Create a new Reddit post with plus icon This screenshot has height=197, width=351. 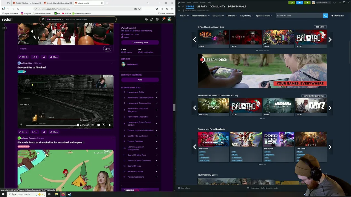point(157,19)
